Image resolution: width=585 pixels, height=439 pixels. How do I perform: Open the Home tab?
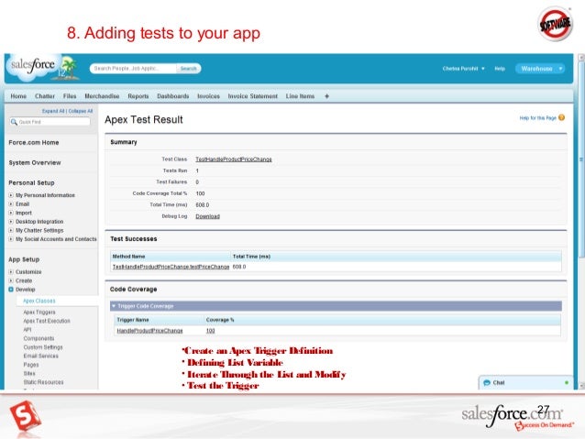point(18,96)
